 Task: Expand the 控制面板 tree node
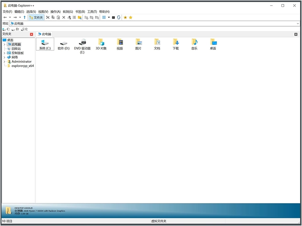(4, 53)
